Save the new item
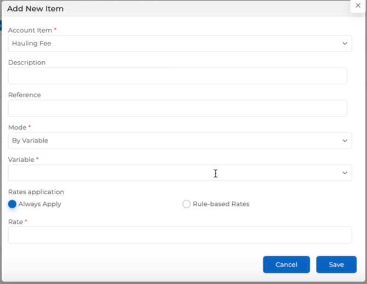367x284 pixels. pyautogui.click(x=336, y=265)
